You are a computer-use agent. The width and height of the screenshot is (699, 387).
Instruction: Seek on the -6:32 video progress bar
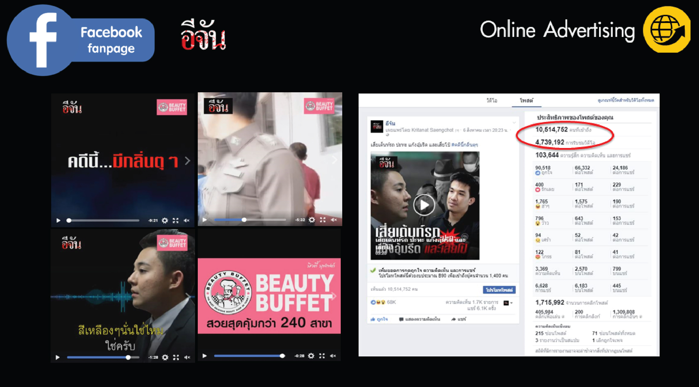(x=250, y=220)
